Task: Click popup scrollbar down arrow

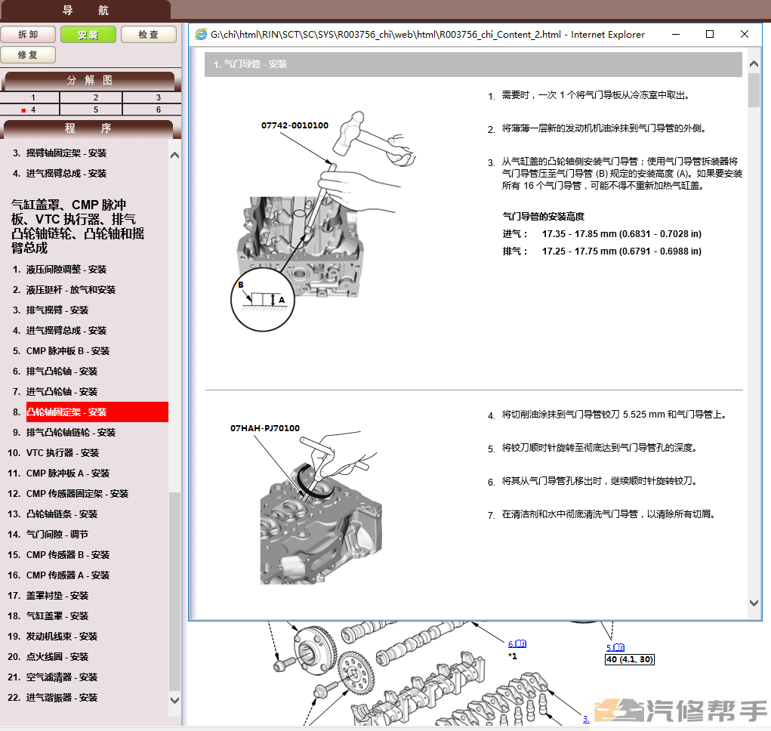Action: (x=754, y=603)
